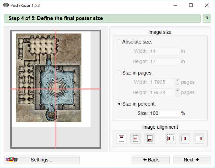
Task: Decrease pages Height with minus stepper
Action: click(178, 95)
